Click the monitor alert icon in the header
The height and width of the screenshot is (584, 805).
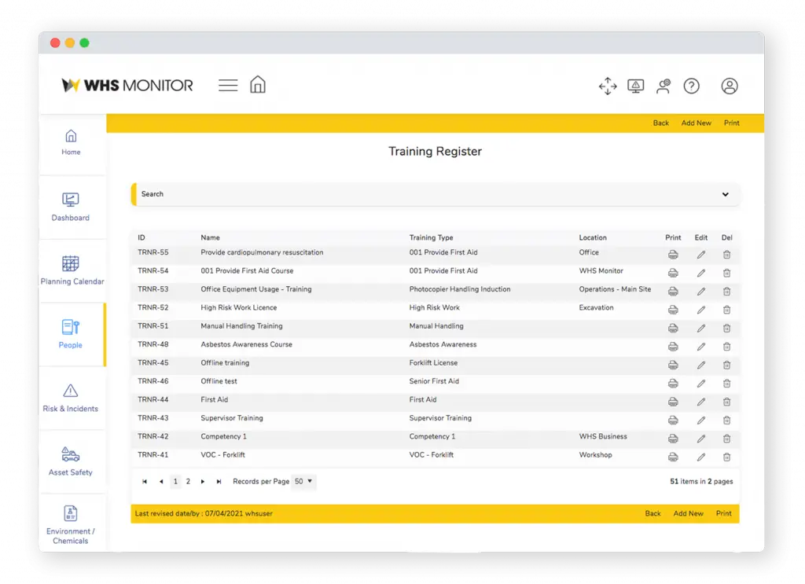(x=636, y=86)
